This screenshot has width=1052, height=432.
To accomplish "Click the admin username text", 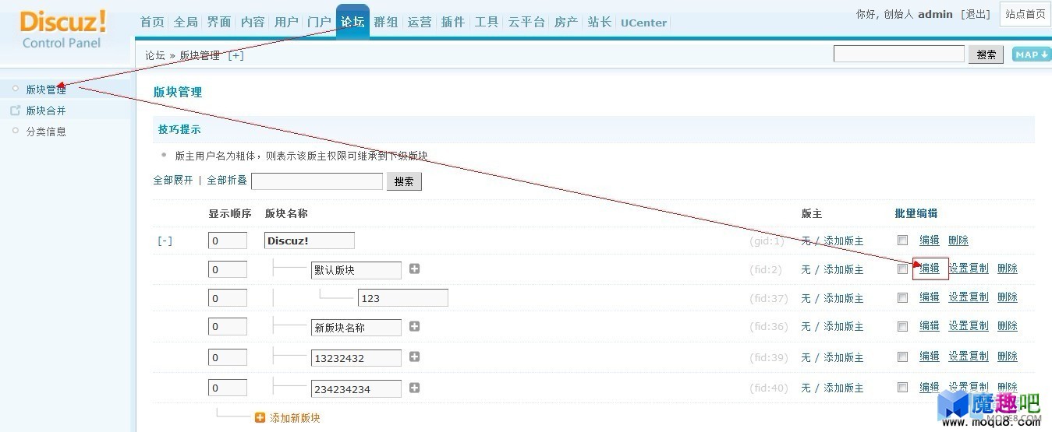I will pyautogui.click(x=935, y=14).
